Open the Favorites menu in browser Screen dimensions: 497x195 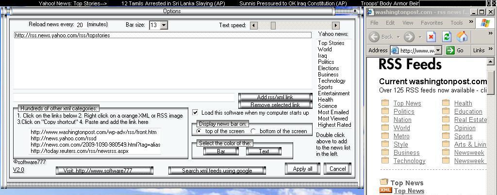tap(431, 23)
